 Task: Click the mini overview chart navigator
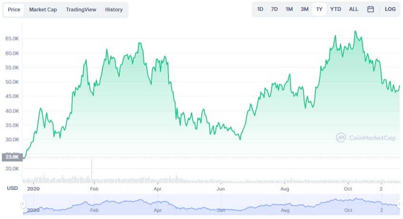(211, 204)
